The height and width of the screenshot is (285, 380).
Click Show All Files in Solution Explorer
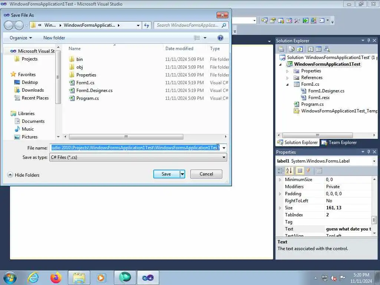292,49
